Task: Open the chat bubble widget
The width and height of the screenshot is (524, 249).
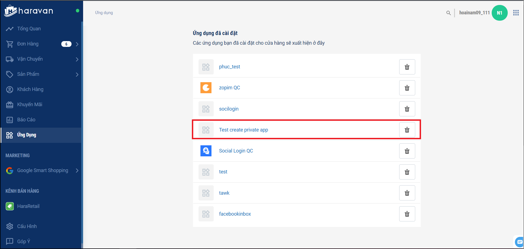Action: [519, 242]
